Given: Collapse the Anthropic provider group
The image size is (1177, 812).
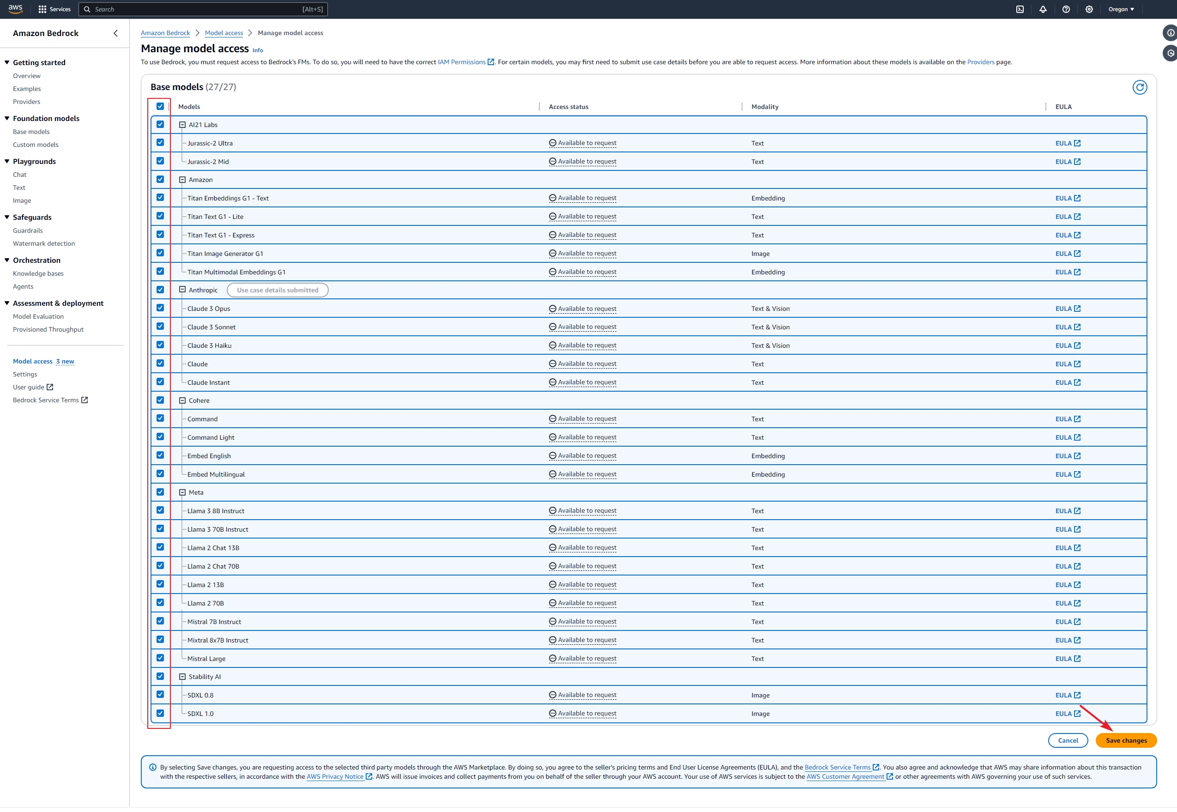Looking at the screenshot, I should 182,290.
